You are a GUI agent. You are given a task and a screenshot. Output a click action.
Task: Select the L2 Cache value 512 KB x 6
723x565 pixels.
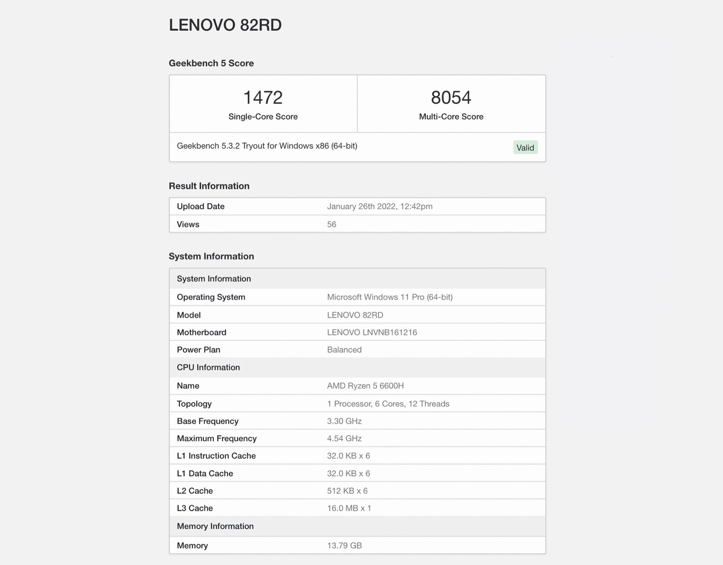pyautogui.click(x=348, y=491)
